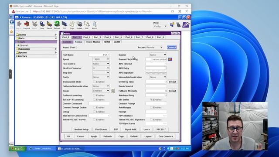Switch to the HDAM tab

(x=107, y=42)
